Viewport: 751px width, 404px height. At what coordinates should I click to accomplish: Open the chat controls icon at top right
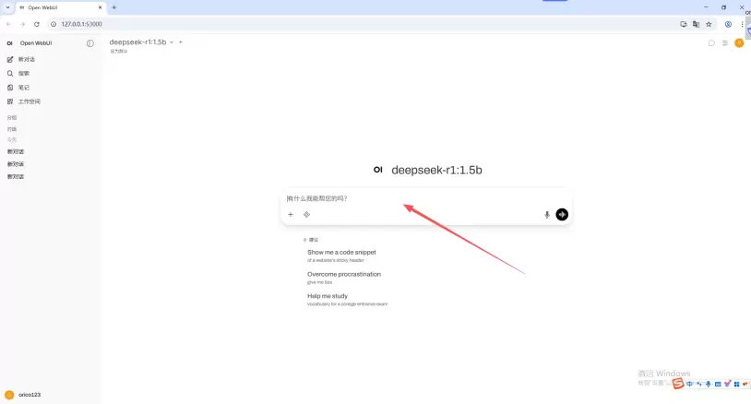[725, 43]
